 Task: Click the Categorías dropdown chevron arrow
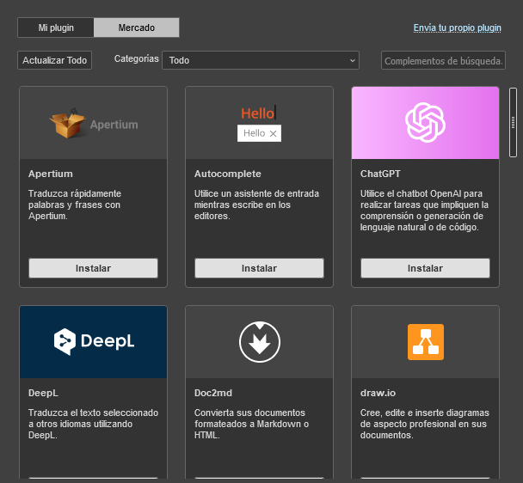[352, 60]
